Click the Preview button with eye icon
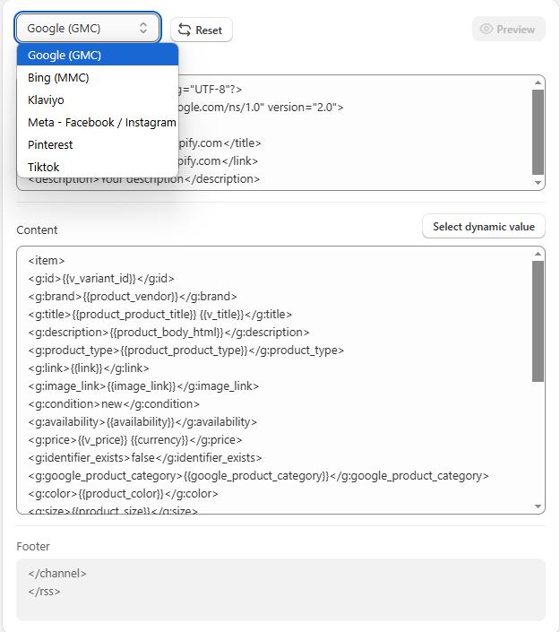Viewport: 560px width, 632px height. [508, 29]
